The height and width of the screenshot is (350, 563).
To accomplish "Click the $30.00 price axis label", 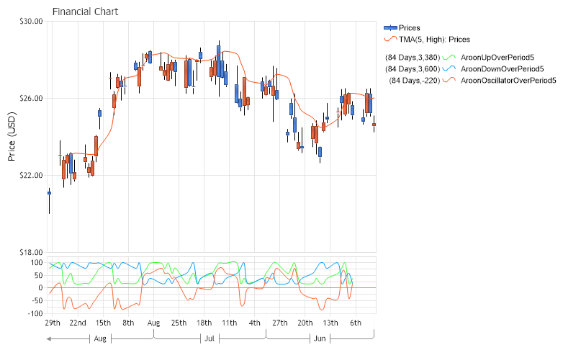I will click(31, 22).
